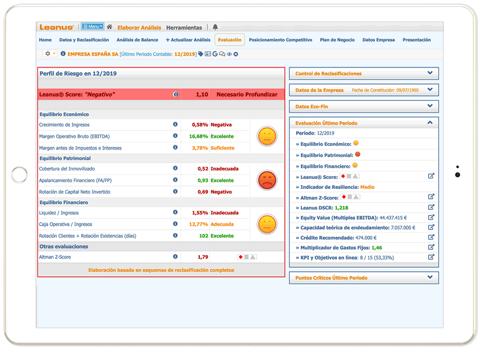This screenshot has height=350, width=481.
Task: Click Equilibrio Financiero neutral face
Action: point(267,224)
